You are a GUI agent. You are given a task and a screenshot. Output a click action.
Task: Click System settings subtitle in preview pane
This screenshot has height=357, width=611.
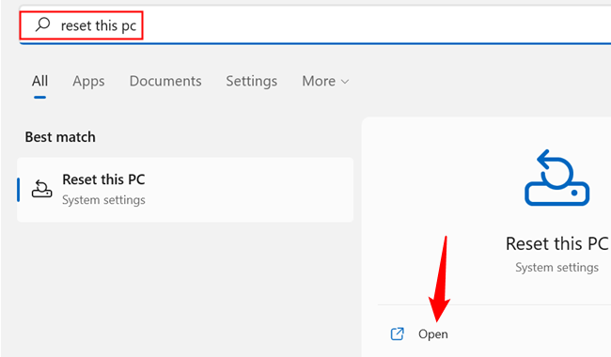tap(556, 268)
